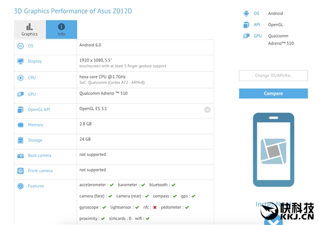Click the Display monitor icon
The width and height of the screenshot is (319, 225).
point(20,62)
